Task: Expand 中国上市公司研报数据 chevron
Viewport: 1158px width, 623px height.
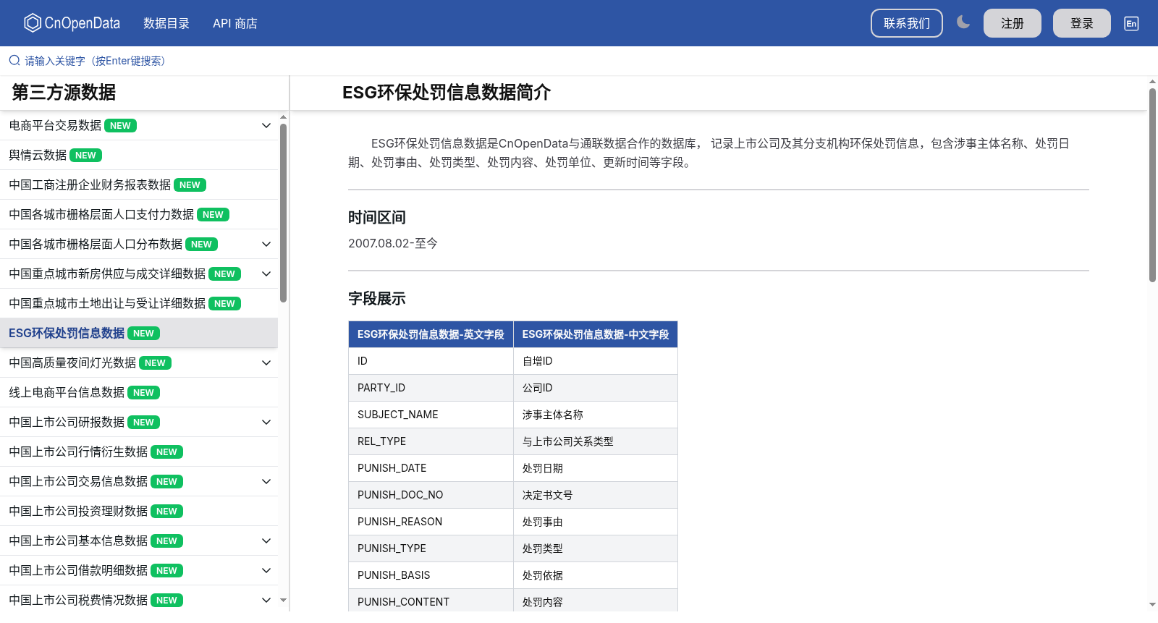Action: tap(266, 423)
